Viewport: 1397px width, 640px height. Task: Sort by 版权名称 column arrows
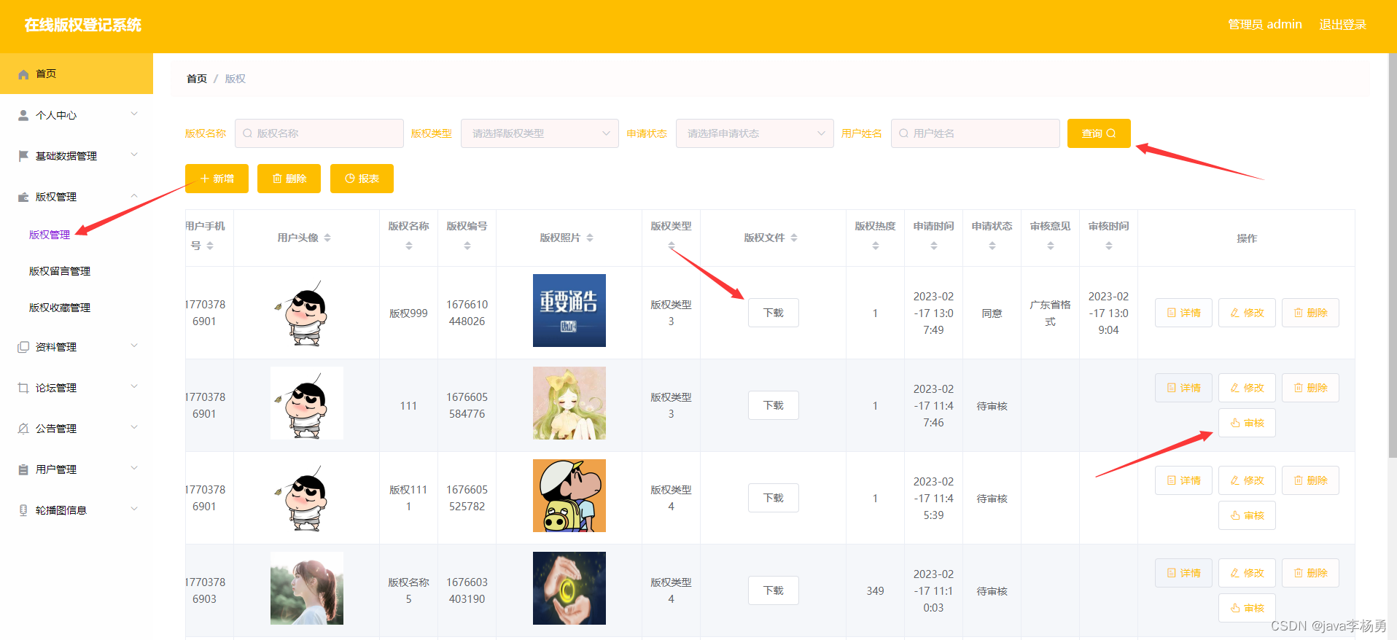click(x=409, y=246)
